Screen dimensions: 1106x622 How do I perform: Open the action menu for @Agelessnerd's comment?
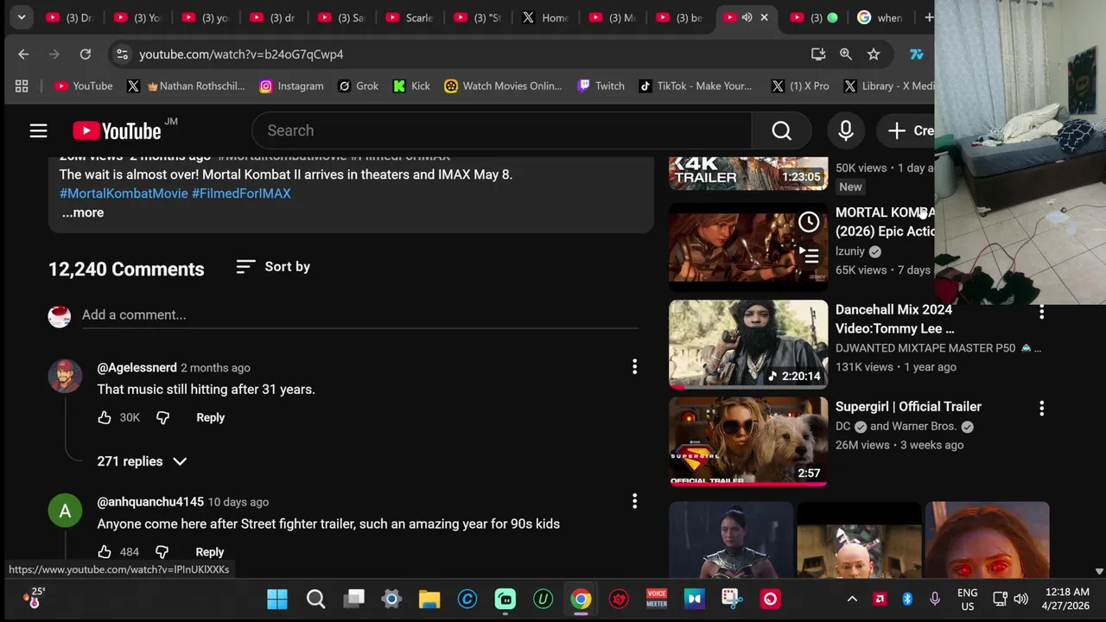click(x=634, y=367)
